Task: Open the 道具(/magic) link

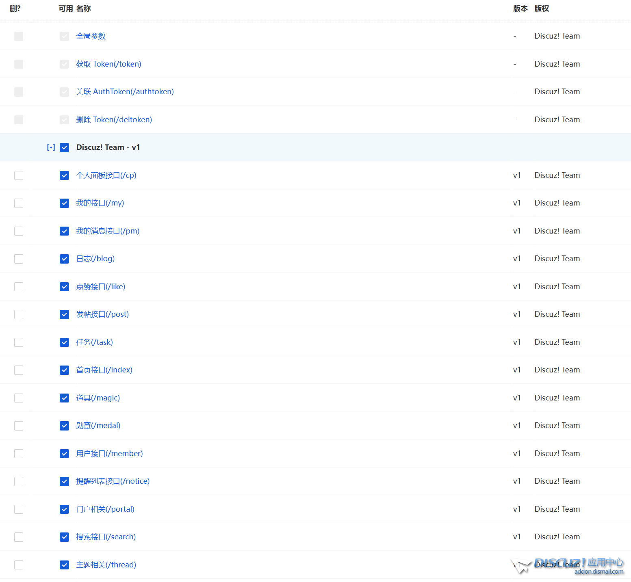Action: (x=98, y=398)
